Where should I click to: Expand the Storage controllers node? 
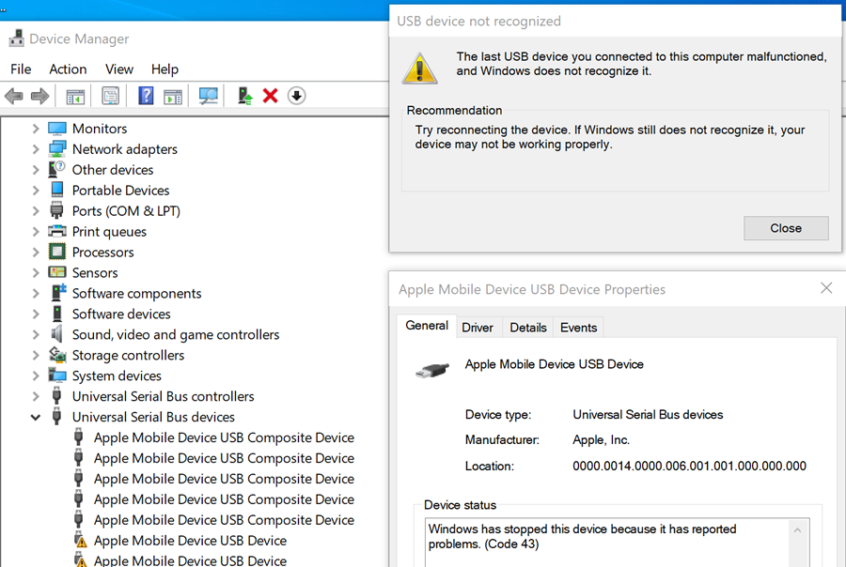coord(36,355)
